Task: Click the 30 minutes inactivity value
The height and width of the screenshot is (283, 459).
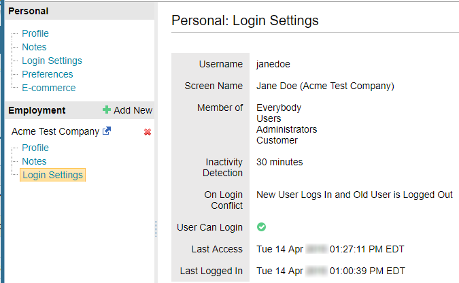Action: [x=279, y=162]
